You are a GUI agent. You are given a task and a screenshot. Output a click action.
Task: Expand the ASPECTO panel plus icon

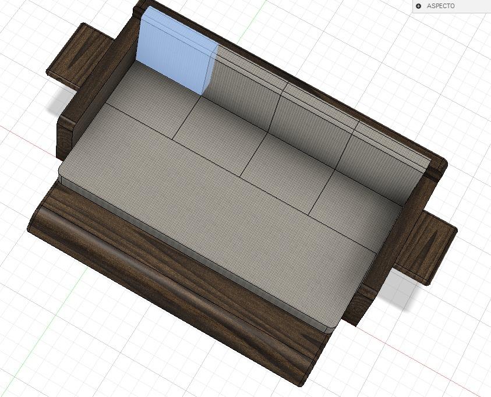coord(418,6)
